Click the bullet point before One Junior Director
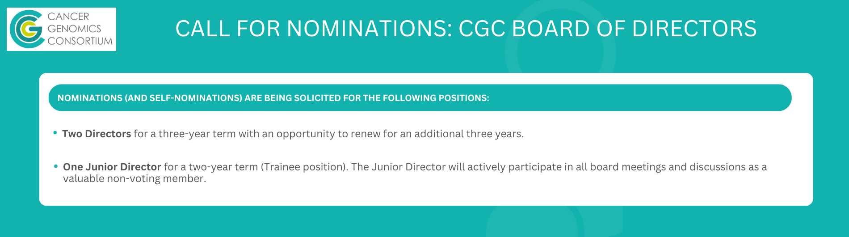849x237 pixels. tap(56, 166)
